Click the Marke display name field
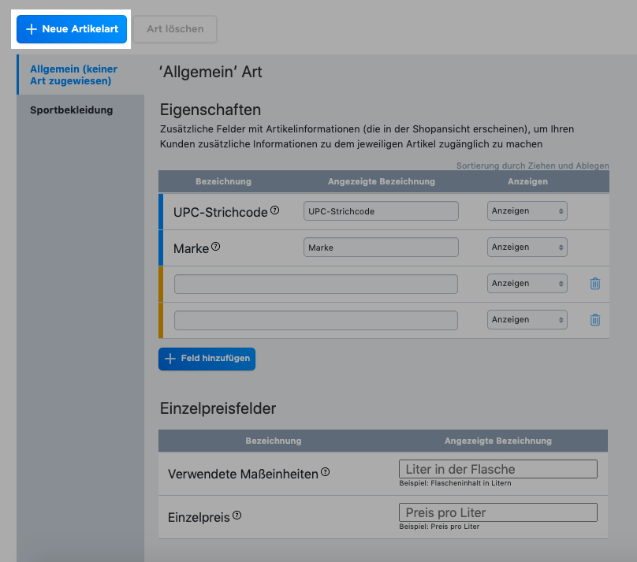The height and width of the screenshot is (562, 637). [x=381, y=247]
